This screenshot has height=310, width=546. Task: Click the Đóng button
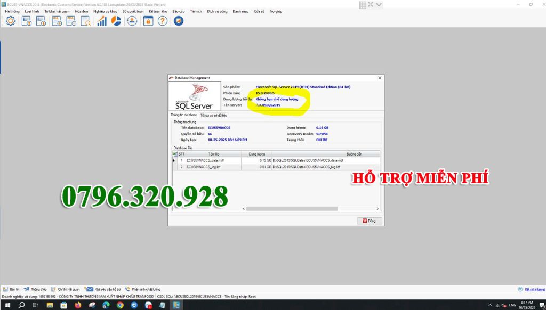click(x=370, y=221)
